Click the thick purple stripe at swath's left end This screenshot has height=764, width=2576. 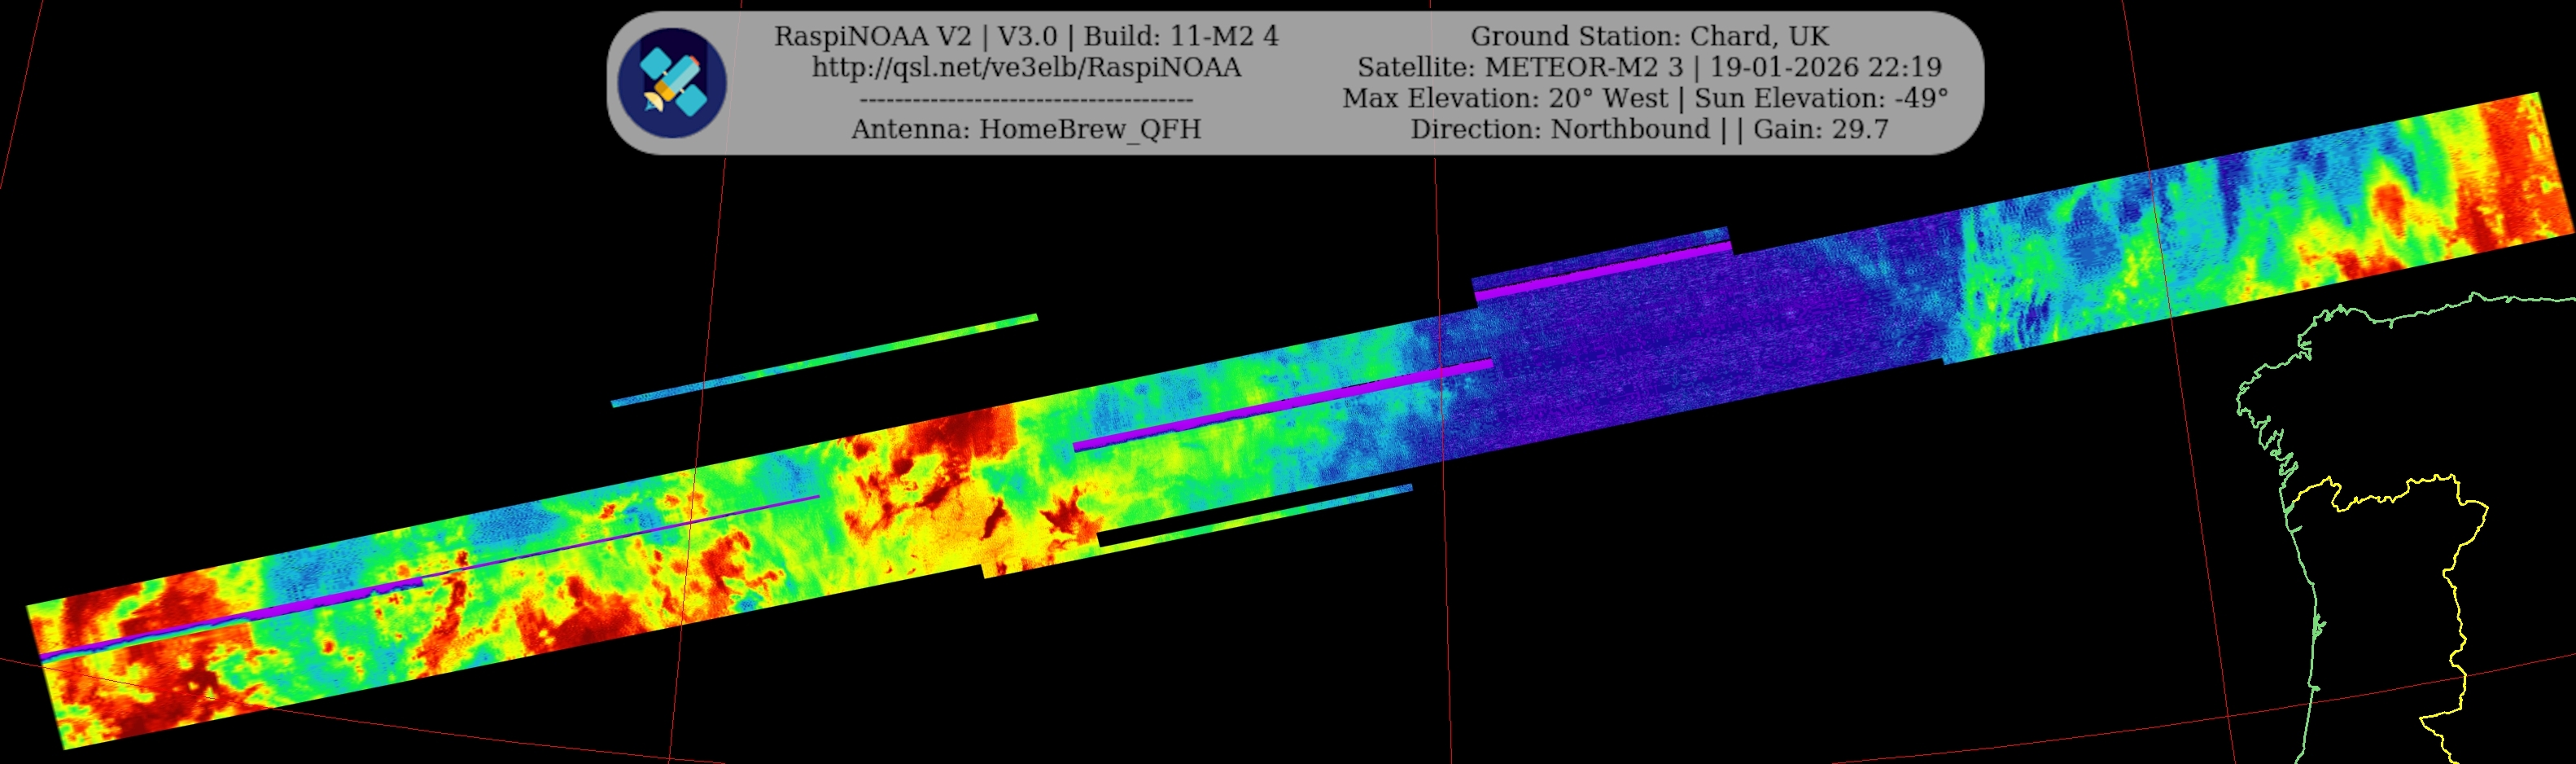150,636
